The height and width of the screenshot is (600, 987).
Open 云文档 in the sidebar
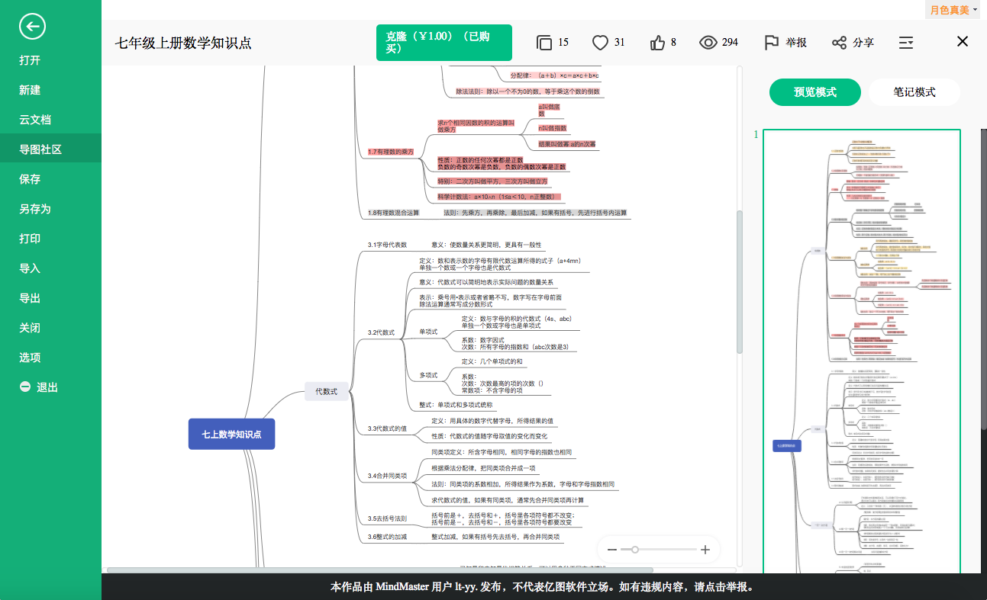click(x=35, y=120)
